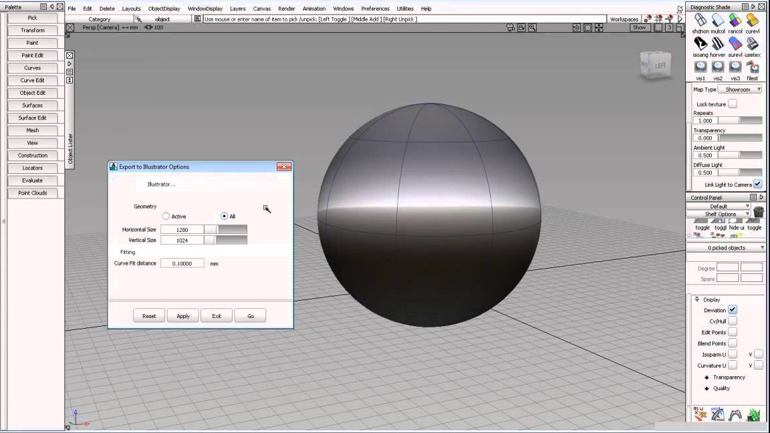Click the pan arrows icon in viewport bar
This screenshot has height=433, width=770.
pos(599,28)
